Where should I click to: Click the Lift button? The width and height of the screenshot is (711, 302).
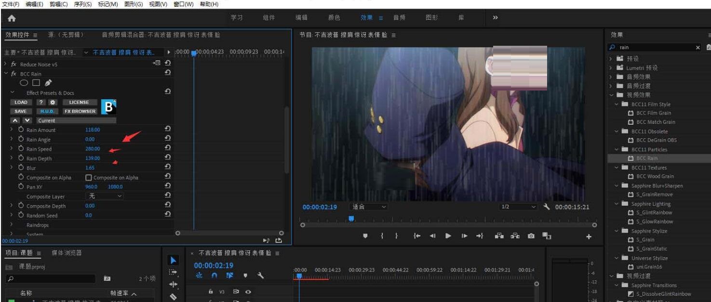[499, 236]
